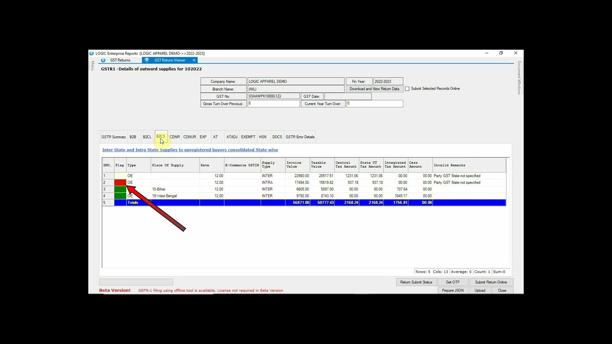The height and width of the screenshot is (344, 612).
Task: Click invoice value 17494.00 in row 2
Action: (x=297, y=183)
